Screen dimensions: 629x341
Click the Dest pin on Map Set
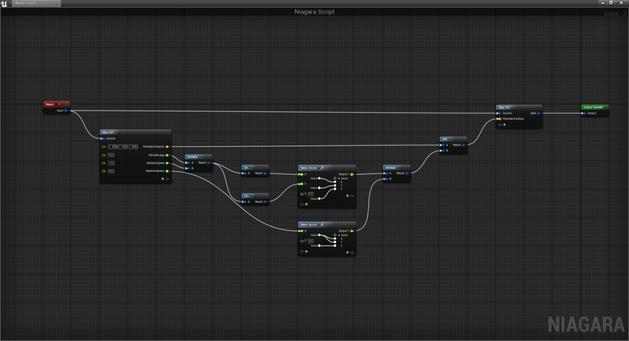538,114
